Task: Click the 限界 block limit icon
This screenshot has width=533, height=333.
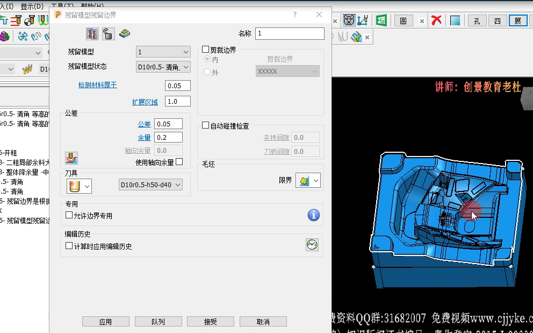Action: point(304,180)
